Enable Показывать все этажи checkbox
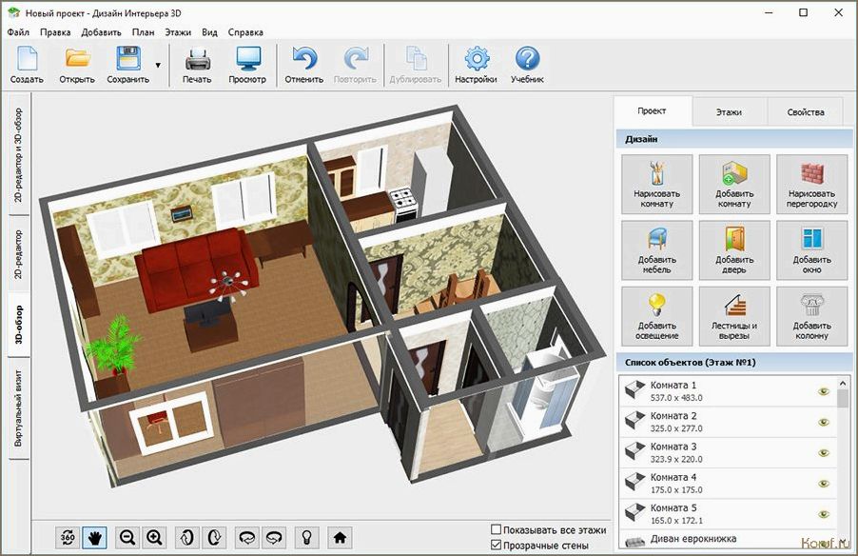This screenshot has width=858, height=556. (496, 529)
